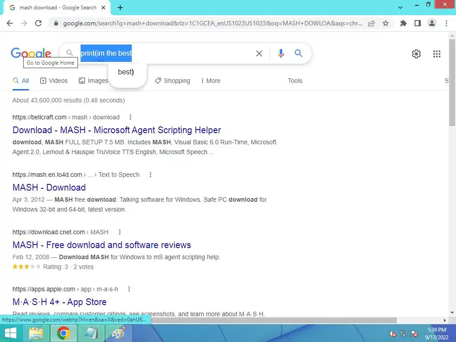
Task: Click the vertical scrollbar thumb
Action: [452, 82]
